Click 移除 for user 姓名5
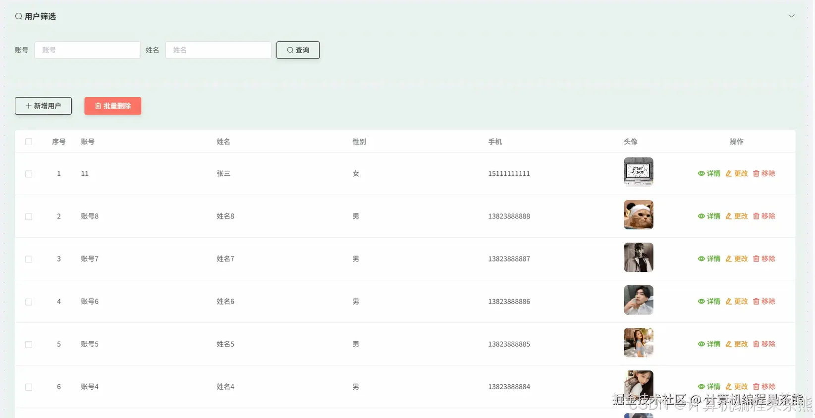The image size is (815, 418). pos(764,344)
